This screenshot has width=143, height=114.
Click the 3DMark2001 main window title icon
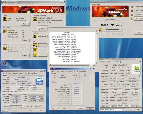(x=2, y=2)
